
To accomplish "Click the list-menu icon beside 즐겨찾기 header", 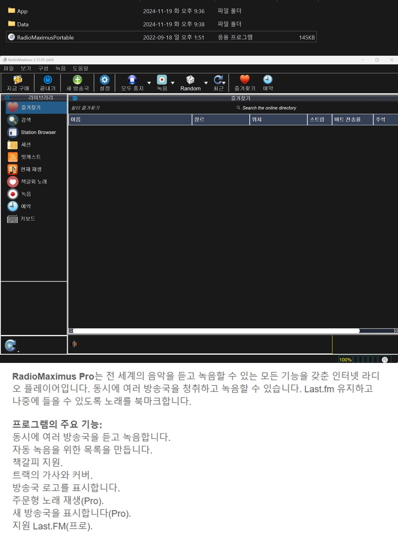I will (75, 98).
